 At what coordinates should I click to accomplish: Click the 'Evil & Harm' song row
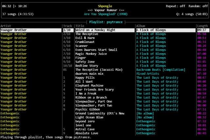85,38
